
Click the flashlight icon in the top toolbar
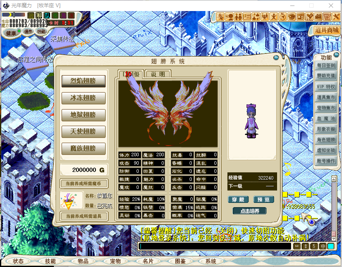click(x=309, y=17)
